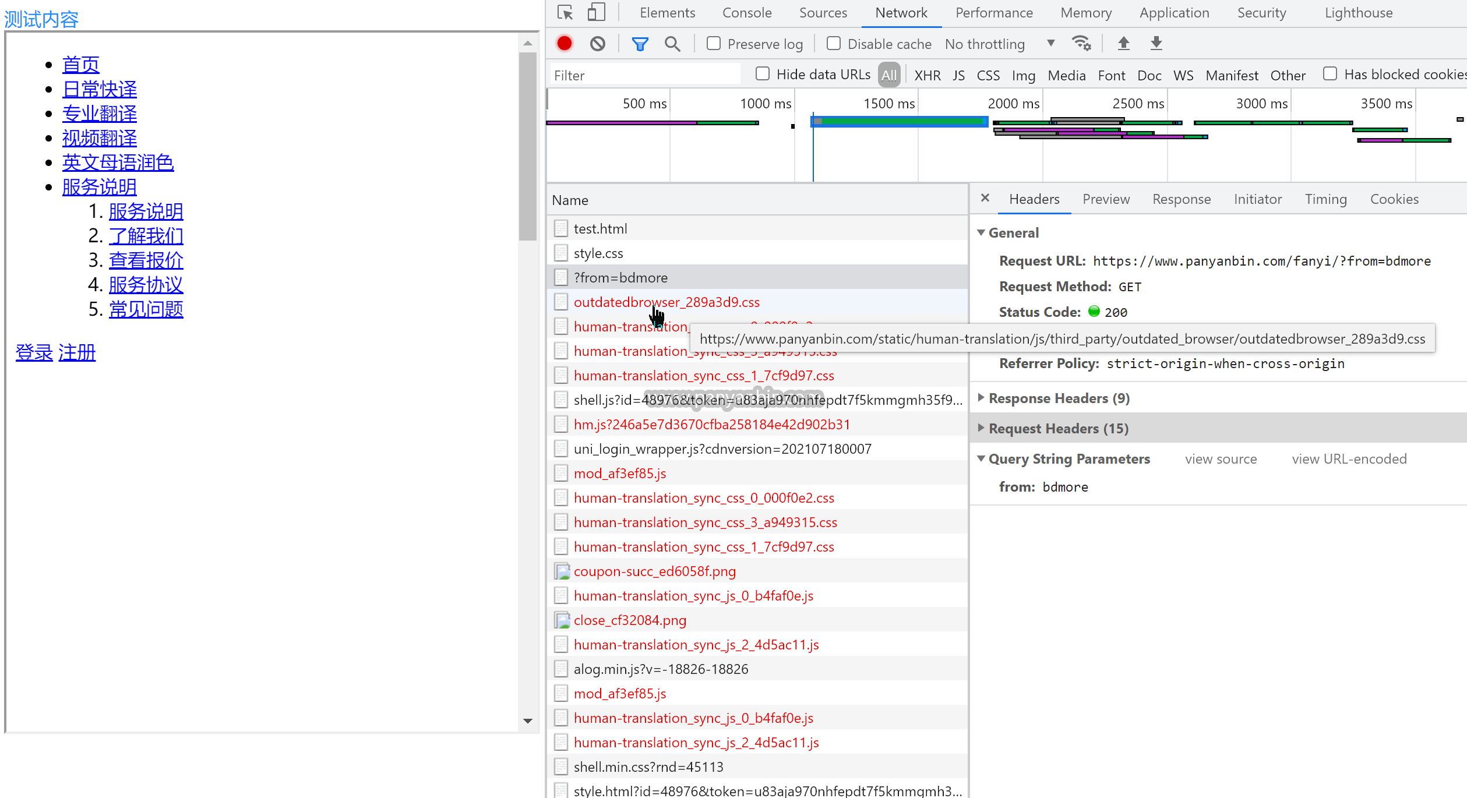The width and height of the screenshot is (1467, 798).
Task: Open the Console tab
Action: [x=747, y=13]
